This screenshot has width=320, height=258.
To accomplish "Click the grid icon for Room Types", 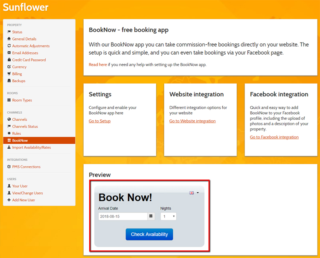I will (9, 100).
